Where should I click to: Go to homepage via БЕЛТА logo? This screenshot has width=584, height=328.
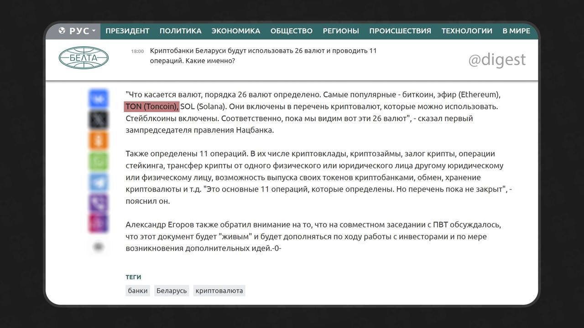(x=83, y=58)
